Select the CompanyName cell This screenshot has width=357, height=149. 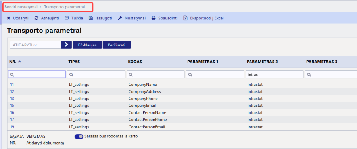[143, 84]
